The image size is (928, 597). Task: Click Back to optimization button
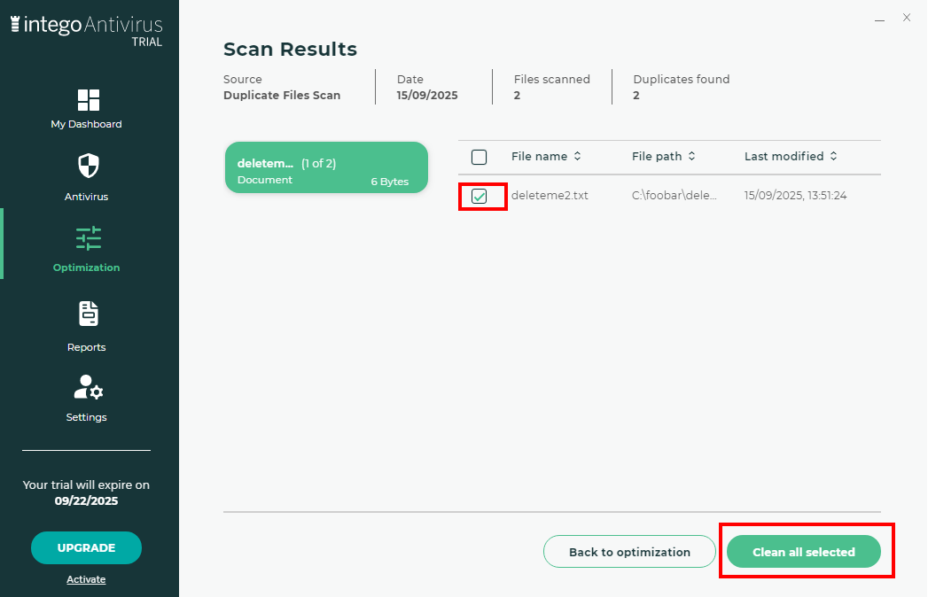click(629, 552)
